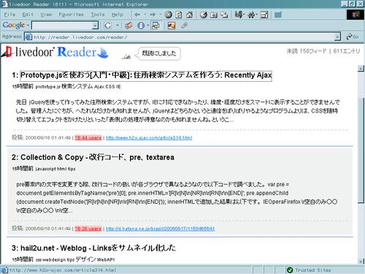The height and width of the screenshot is (274, 365).
Task: Click the red B 44 users link
Action: tap(88, 138)
